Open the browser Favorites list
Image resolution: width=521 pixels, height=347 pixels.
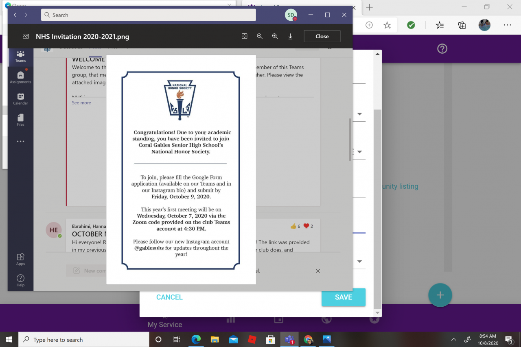pyautogui.click(x=440, y=25)
